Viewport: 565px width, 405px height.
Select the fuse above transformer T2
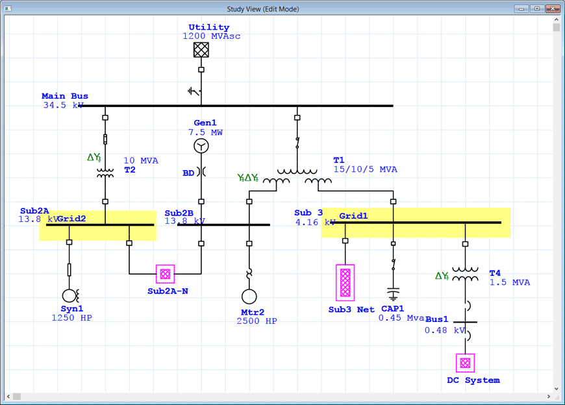coord(105,139)
